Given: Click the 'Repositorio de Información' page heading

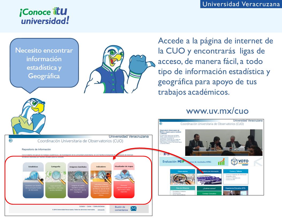Looking at the screenshot, I should [x=36, y=149].
